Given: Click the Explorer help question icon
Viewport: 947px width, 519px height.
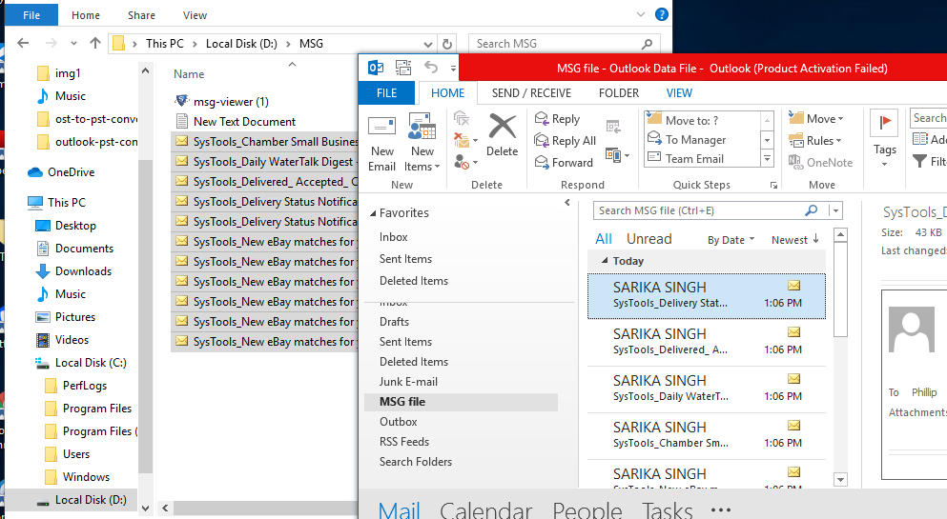Looking at the screenshot, I should click(x=662, y=14).
